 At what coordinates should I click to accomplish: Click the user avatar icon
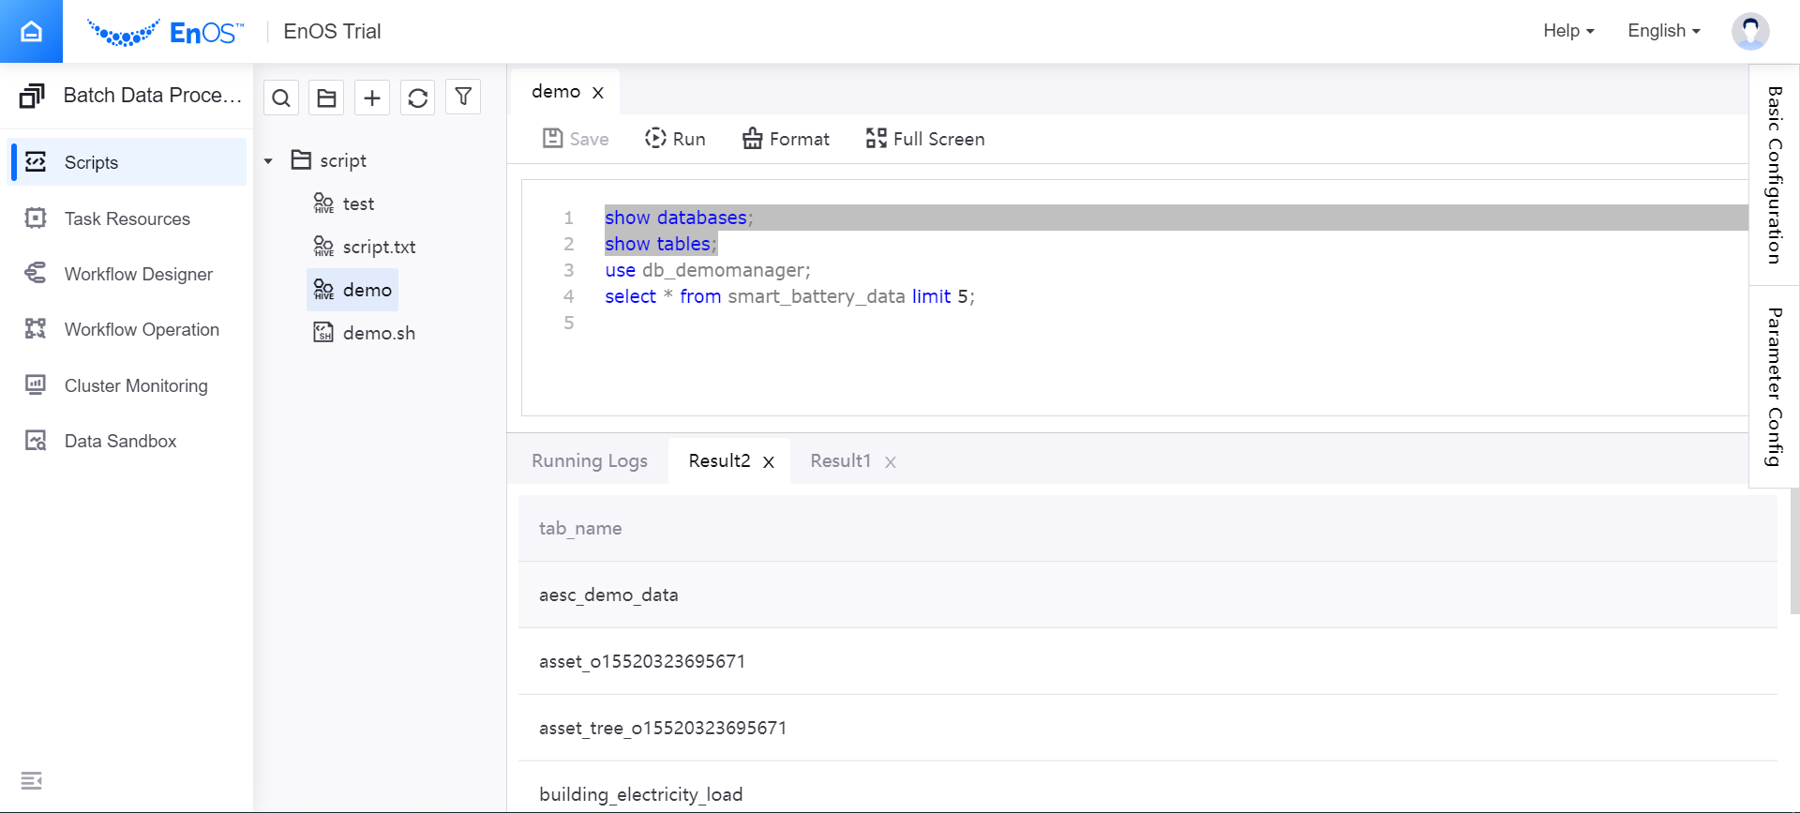(1749, 31)
